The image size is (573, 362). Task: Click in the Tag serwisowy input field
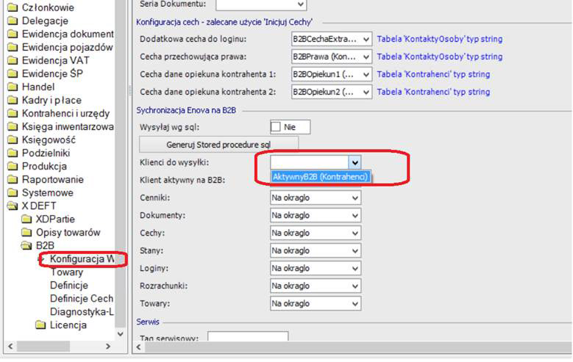click(247, 338)
